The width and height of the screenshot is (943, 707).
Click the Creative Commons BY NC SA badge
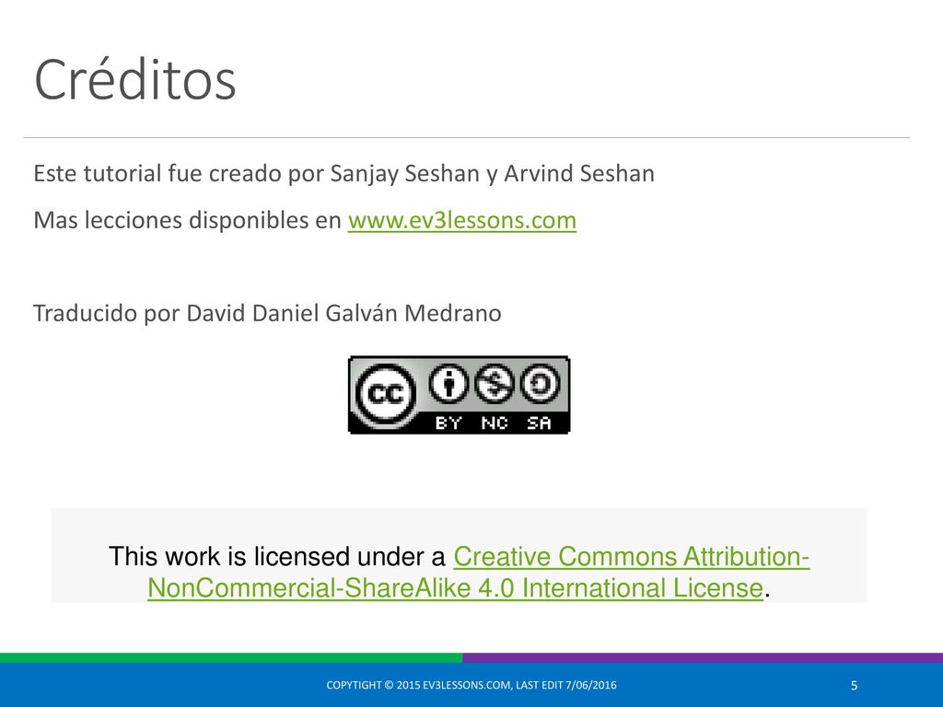tap(459, 394)
